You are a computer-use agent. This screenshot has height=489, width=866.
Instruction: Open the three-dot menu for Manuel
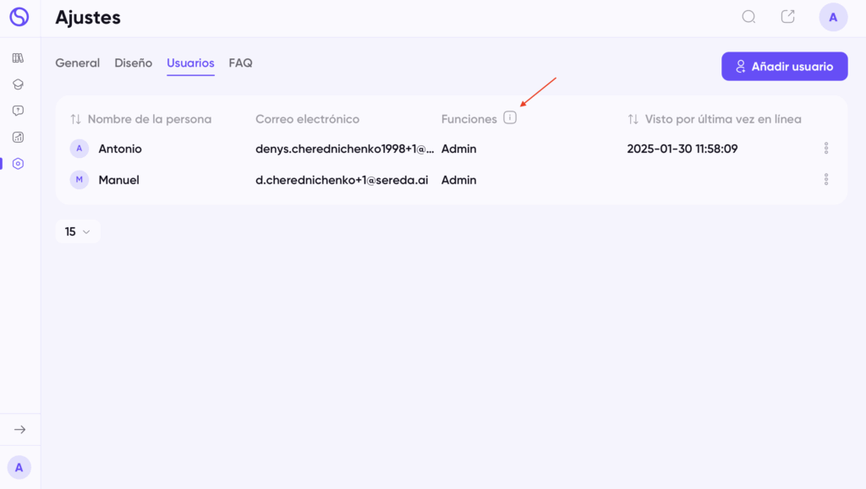(826, 179)
